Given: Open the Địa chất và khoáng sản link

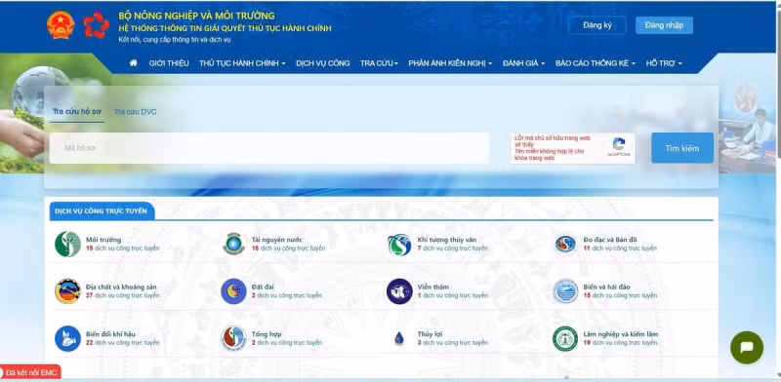Looking at the screenshot, I should click(x=121, y=287).
